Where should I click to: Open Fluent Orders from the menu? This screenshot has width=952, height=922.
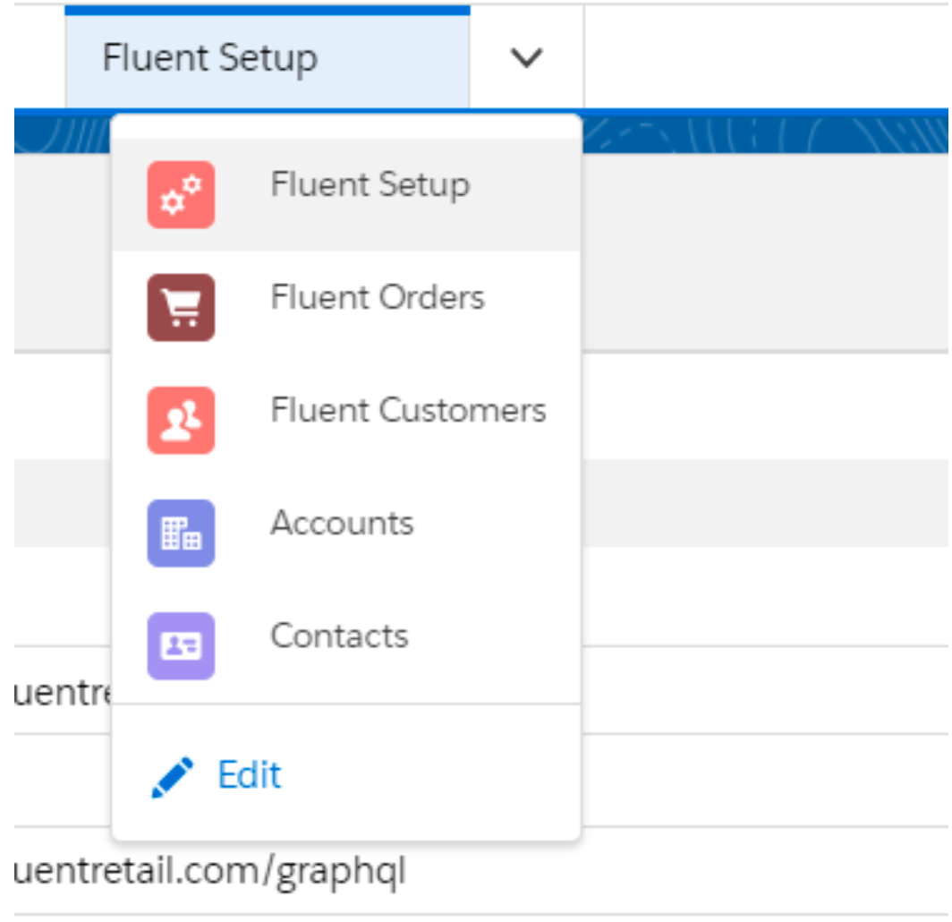377,298
